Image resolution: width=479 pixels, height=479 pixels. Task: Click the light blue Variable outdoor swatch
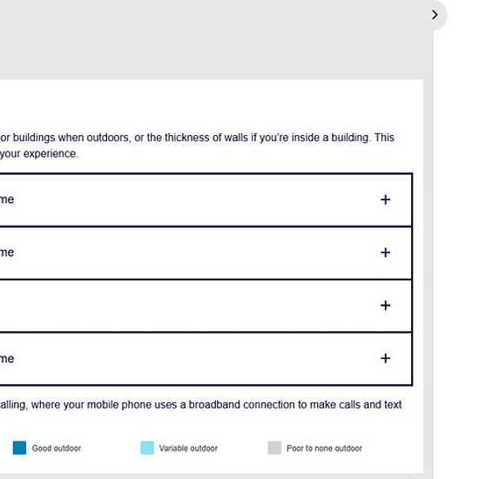pyautogui.click(x=147, y=448)
